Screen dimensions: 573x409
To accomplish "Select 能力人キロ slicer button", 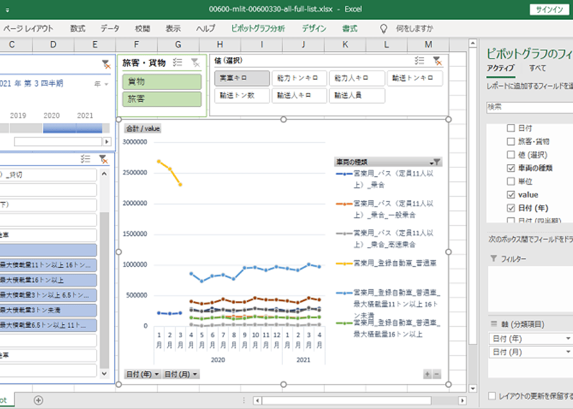I will click(357, 78).
